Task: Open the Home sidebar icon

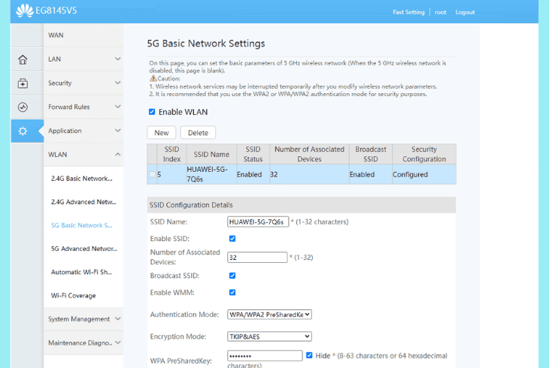Action: (x=23, y=59)
